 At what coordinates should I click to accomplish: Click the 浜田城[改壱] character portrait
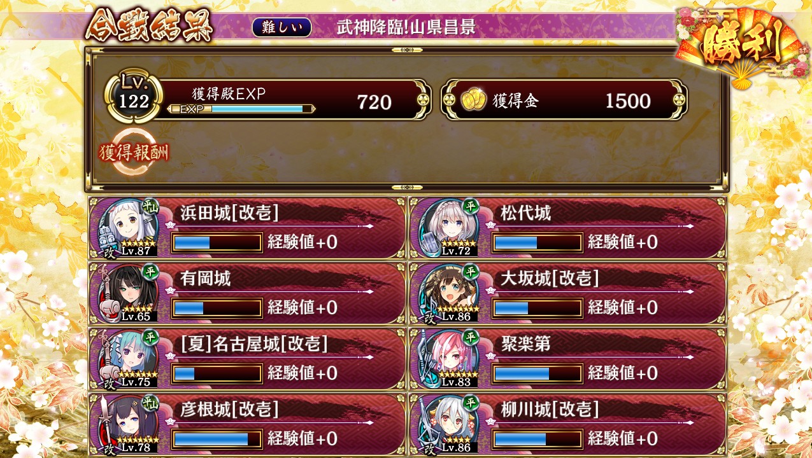(128, 228)
